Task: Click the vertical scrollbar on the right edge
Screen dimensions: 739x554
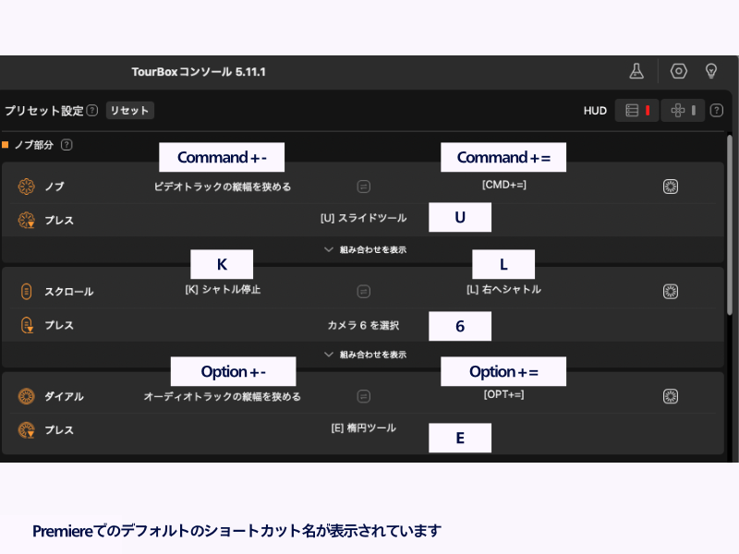Action: [x=731, y=231]
